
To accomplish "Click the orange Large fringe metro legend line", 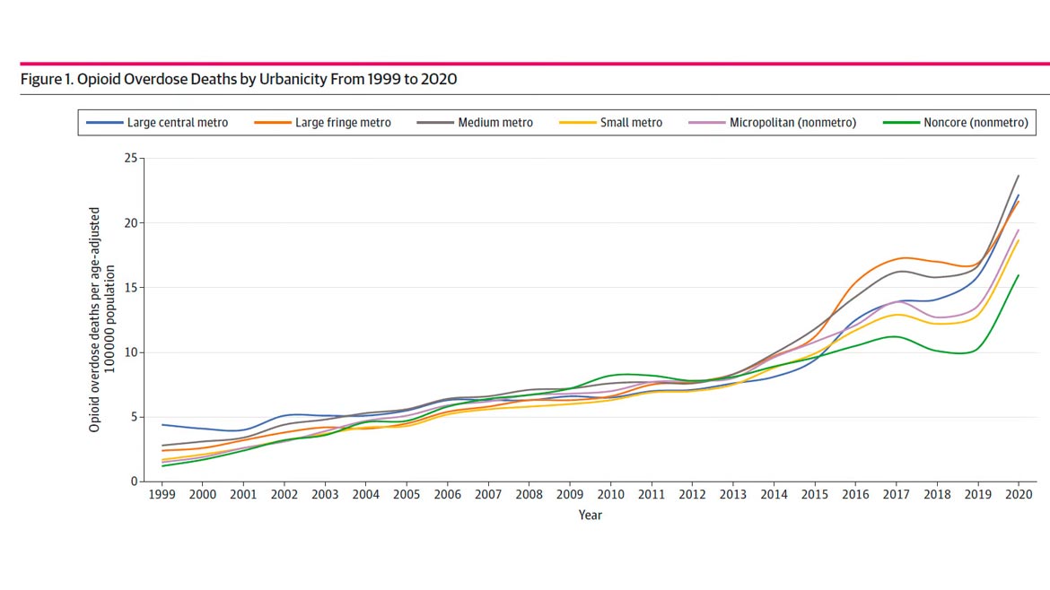I will [x=272, y=123].
